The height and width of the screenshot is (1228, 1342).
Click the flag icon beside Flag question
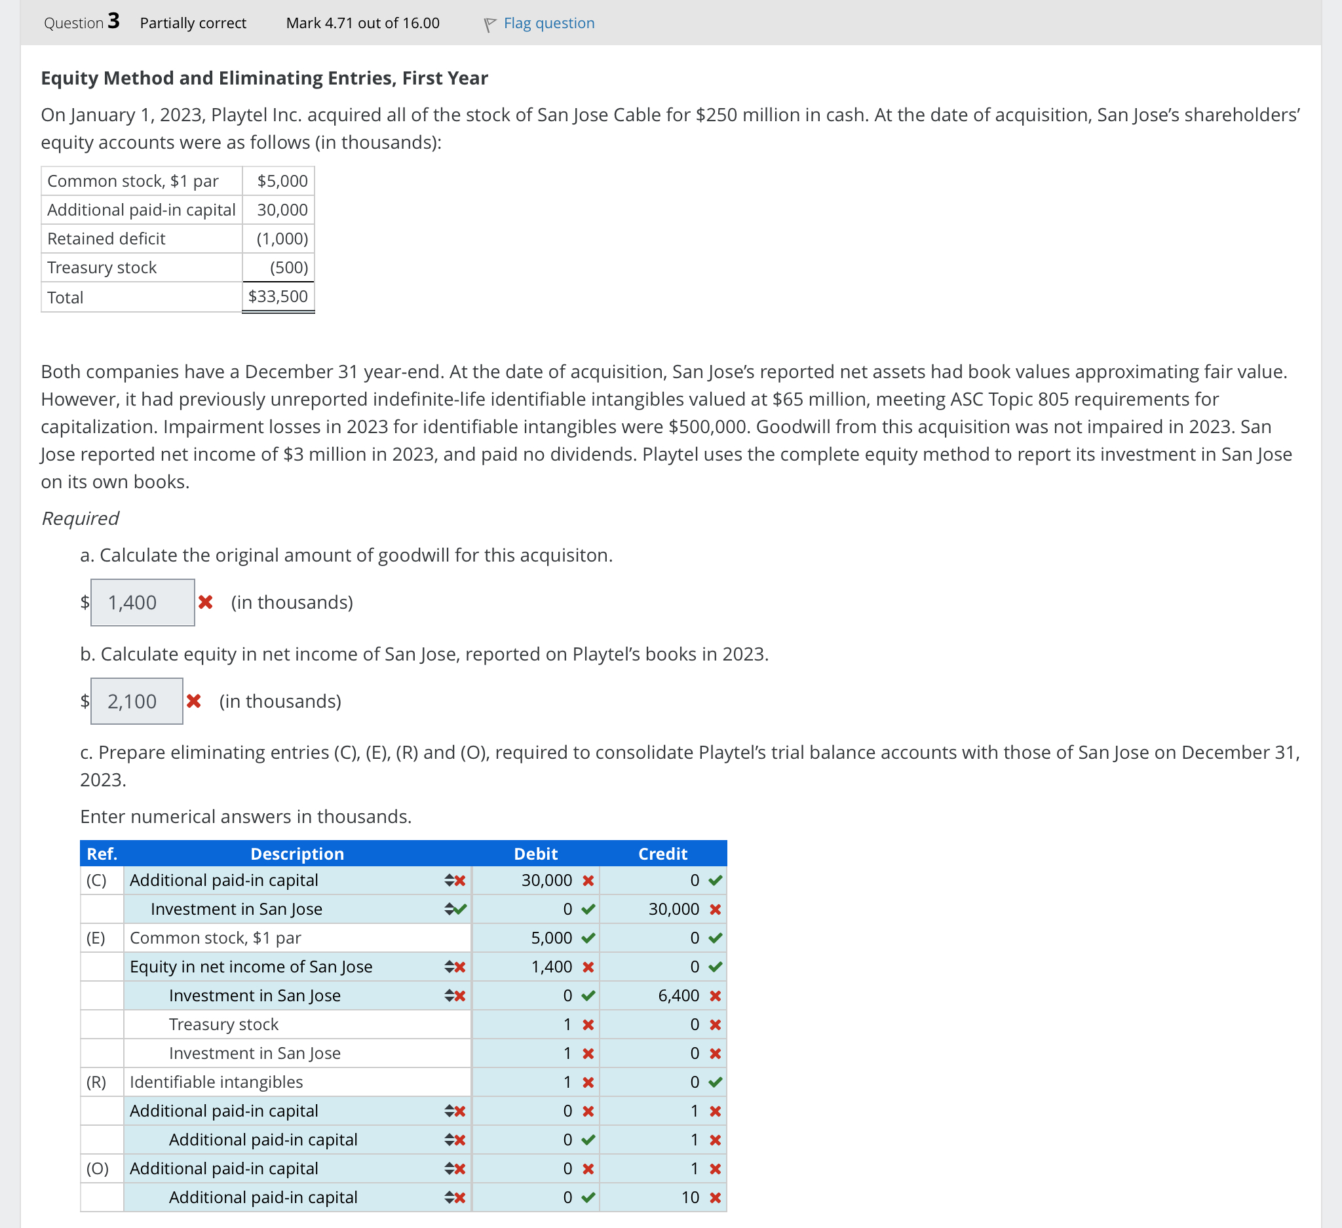489,25
